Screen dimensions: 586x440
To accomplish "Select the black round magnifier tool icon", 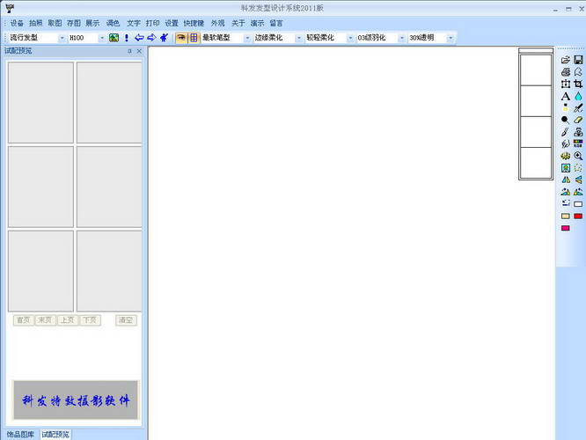I will click(x=566, y=120).
